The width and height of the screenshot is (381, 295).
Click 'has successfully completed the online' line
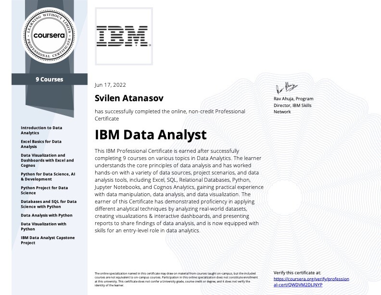point(170,115)
